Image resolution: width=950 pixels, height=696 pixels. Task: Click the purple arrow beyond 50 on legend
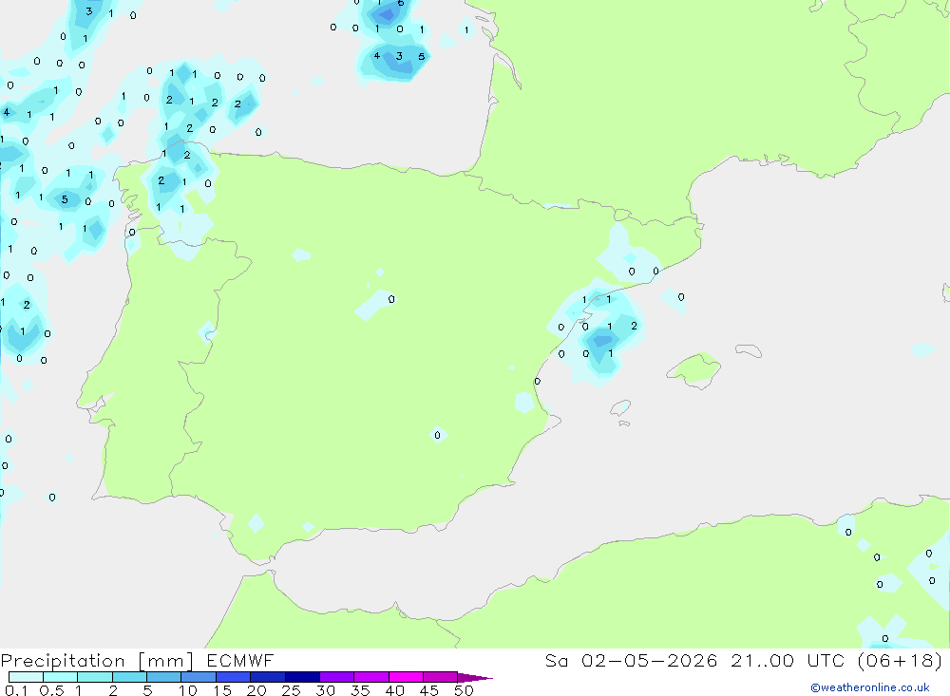click(x=475, y=677)
